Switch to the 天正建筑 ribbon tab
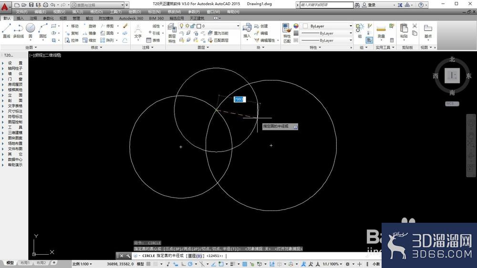Screen dimensions: 477x268 197,18
